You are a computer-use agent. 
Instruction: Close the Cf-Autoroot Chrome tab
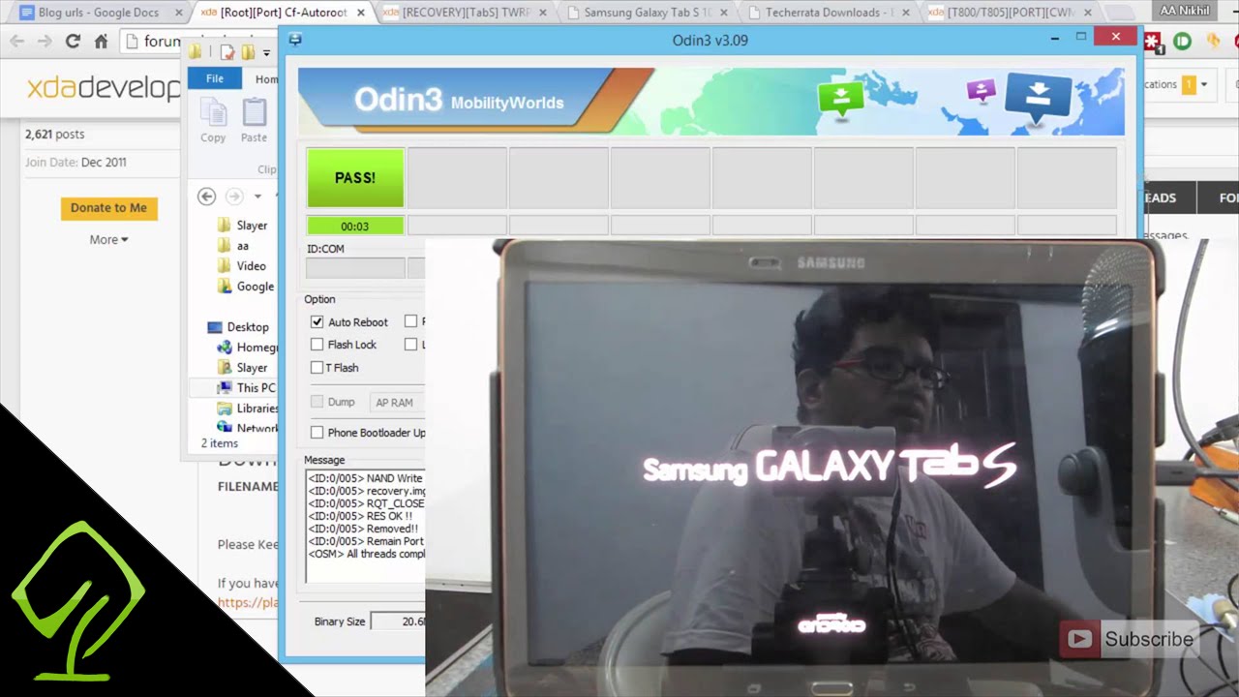[x=361, y=13]
